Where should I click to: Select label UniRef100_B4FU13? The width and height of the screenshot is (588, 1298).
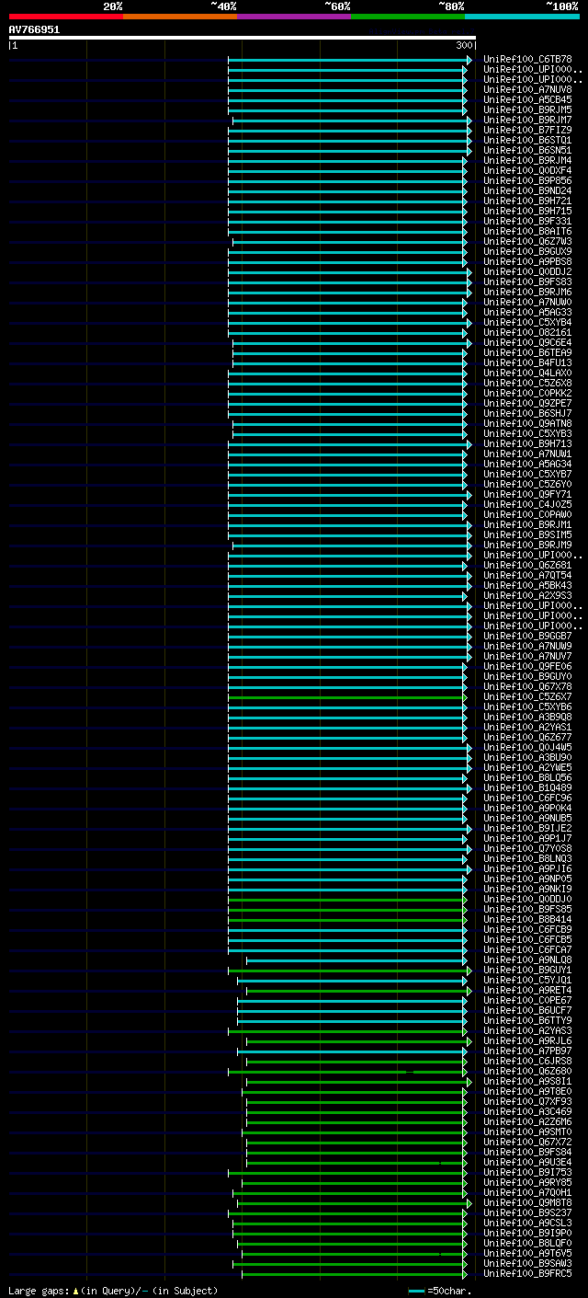tap(527, 363)
